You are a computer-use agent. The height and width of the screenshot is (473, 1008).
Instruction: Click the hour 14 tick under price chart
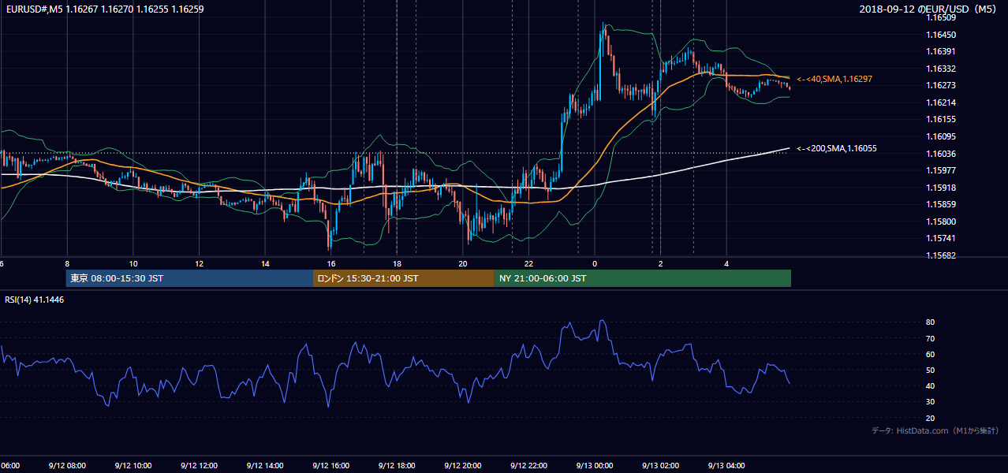[x=265, y=263]
